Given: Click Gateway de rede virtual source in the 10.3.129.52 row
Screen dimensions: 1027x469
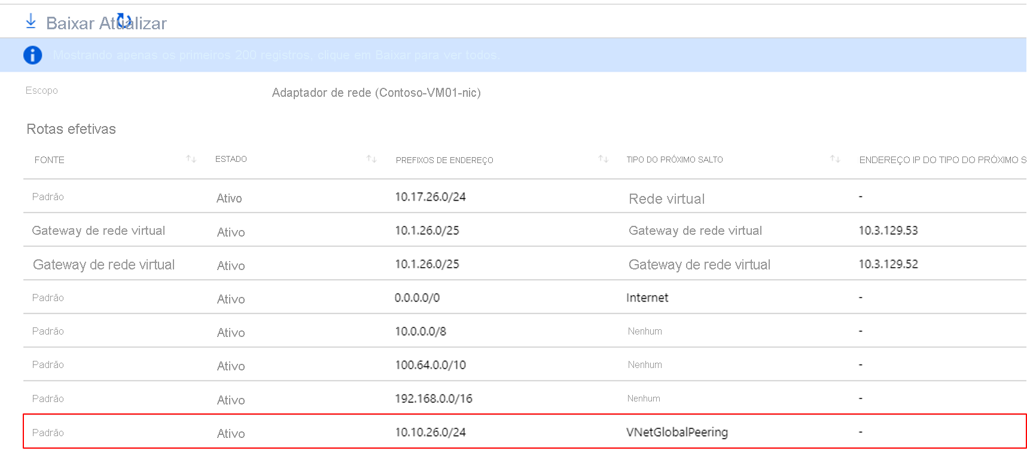Looking at the screenshot, I should tap(103, 265).
